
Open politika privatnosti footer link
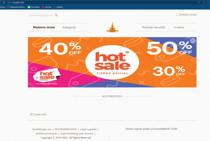pos(46,133)
